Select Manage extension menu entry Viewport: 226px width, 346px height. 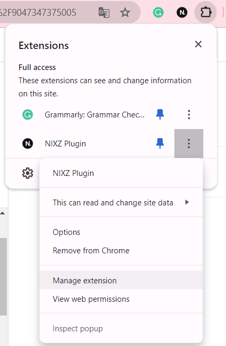pos(121,281)
